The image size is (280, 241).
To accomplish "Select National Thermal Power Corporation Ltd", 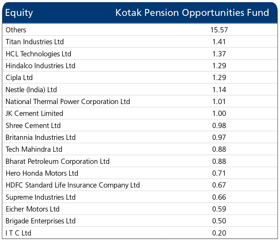I will (x=68, y=102).
